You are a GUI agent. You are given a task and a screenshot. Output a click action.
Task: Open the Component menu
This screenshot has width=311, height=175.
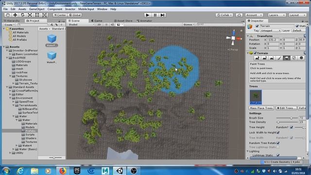(x=55, y=9)
